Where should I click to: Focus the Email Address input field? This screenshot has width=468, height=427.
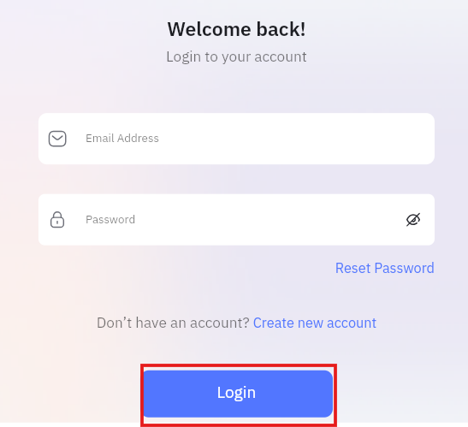click(236, 139)
